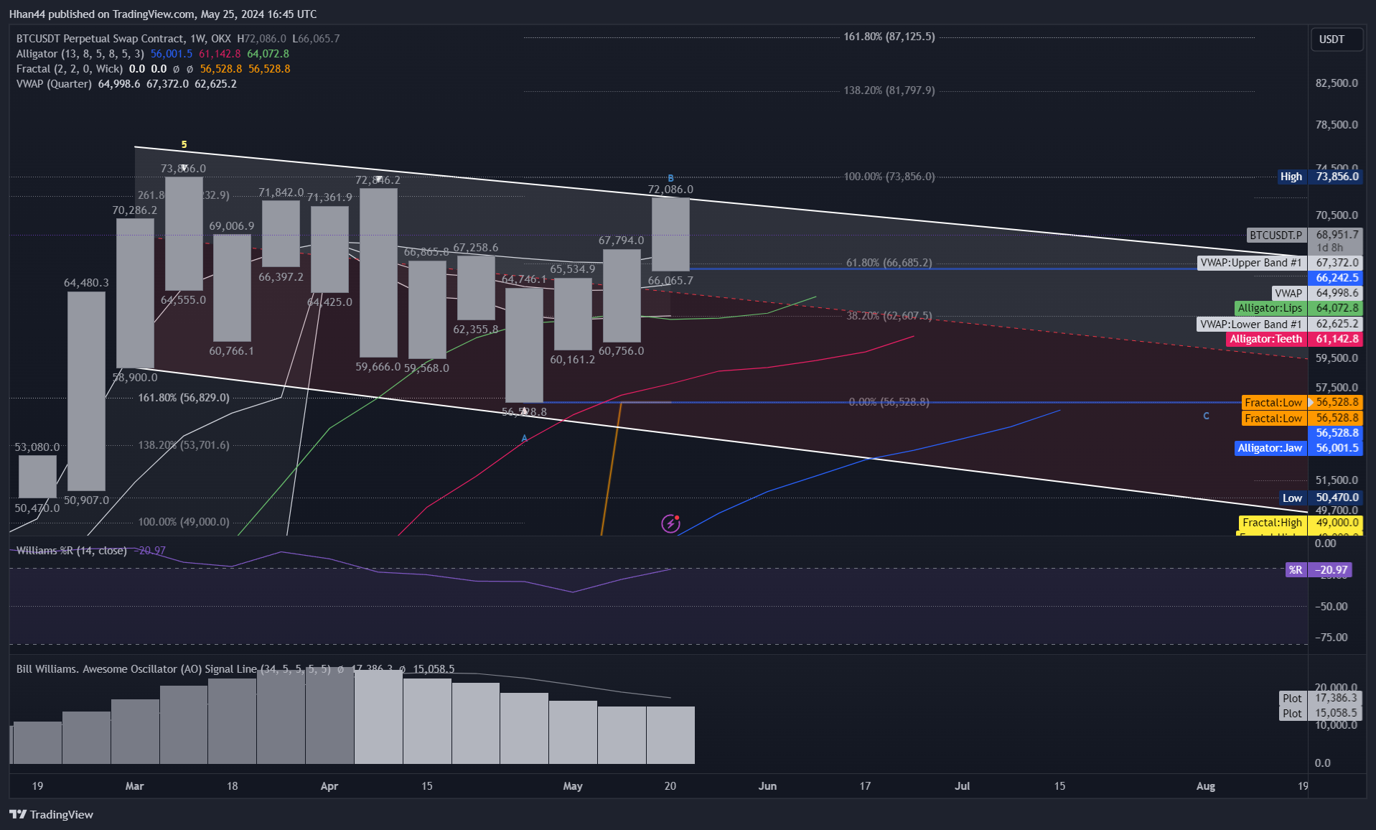This screenshot has height=830, width=1376.
Task: Click the Plot 15,058.5 label
Action: click(1321, 713)
